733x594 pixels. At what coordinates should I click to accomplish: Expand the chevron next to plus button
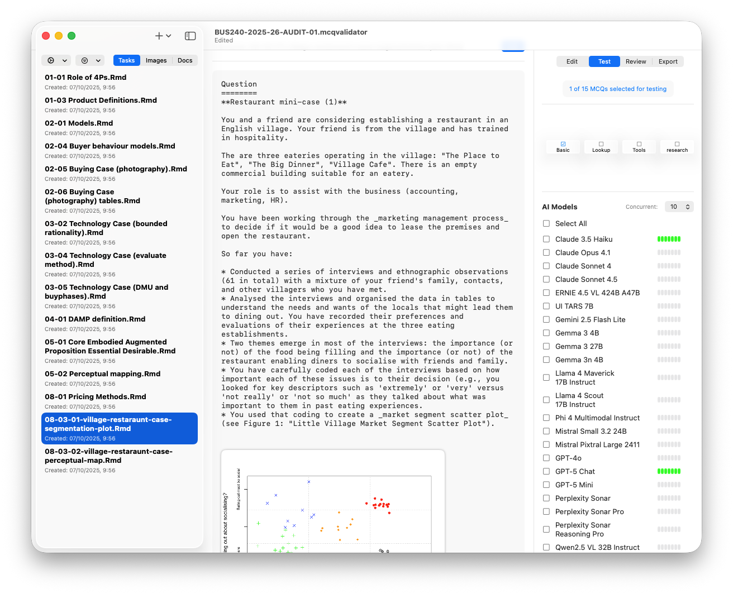click(x=169, y=36)
